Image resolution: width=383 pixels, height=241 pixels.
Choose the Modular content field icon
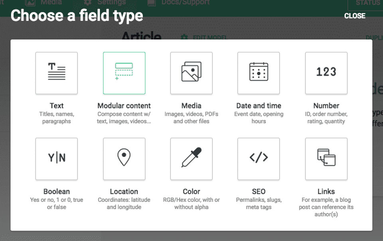124,73
